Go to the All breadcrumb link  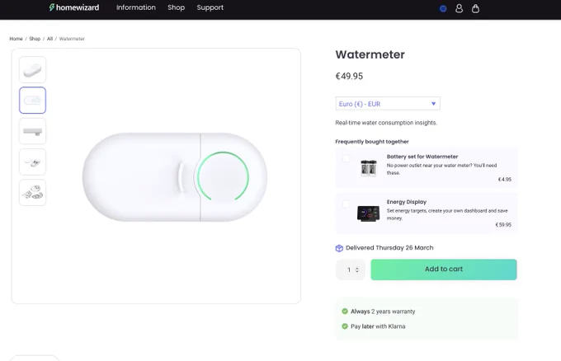coord(49,39)
